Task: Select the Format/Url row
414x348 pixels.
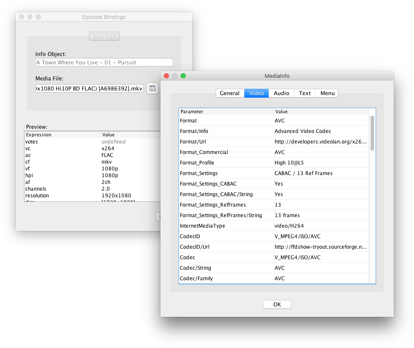Action: (x=274, y=142)
